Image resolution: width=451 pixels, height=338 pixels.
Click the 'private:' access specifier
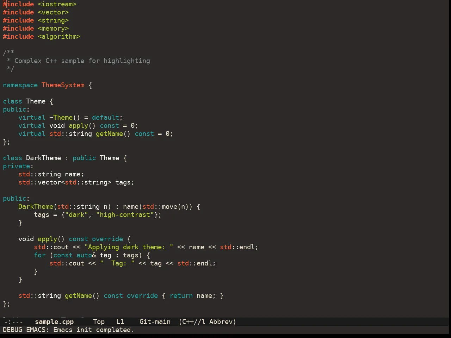[18, 166]
